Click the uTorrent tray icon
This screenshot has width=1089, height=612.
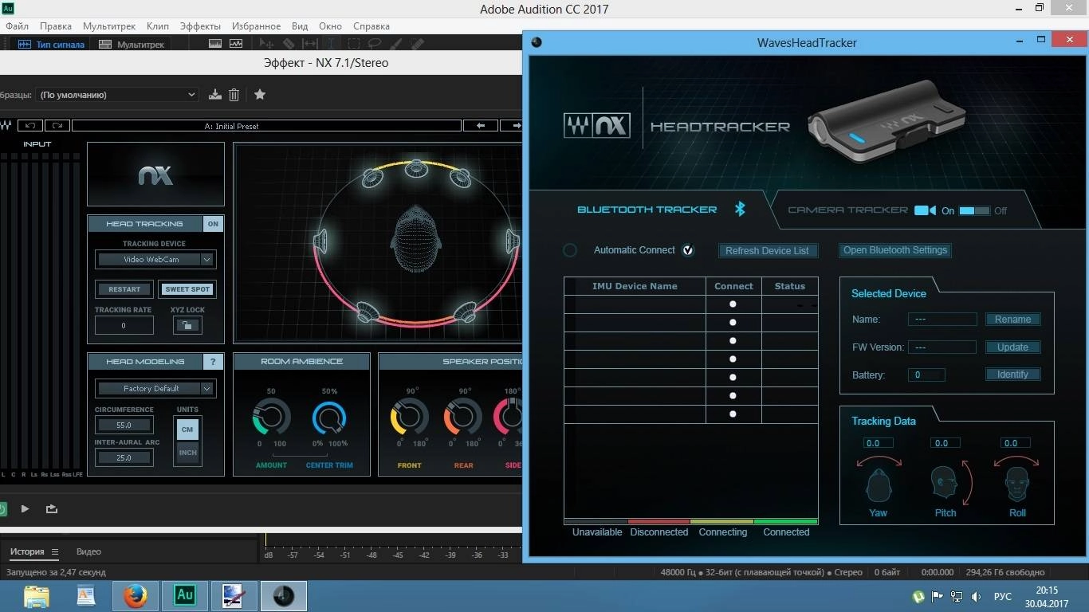919,596
